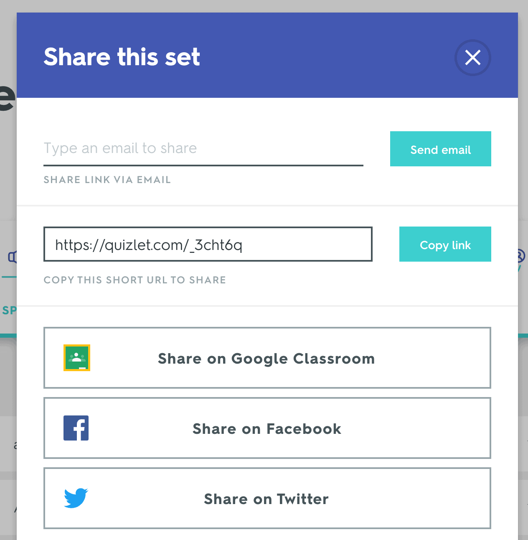The width and height of the screenshot is (528, 540).
Task: Close the Share this set dialog
Action: pyautogui.click(x=472, y=58)
